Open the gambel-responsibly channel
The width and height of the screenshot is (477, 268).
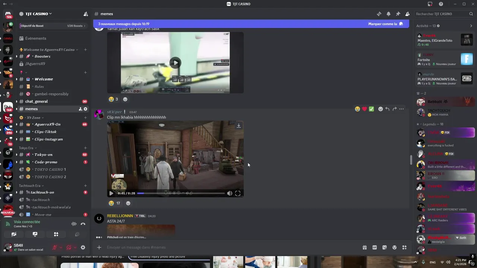point(54,94)
